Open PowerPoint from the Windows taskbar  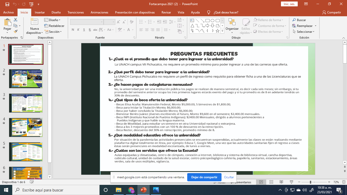tap(144, 190)
